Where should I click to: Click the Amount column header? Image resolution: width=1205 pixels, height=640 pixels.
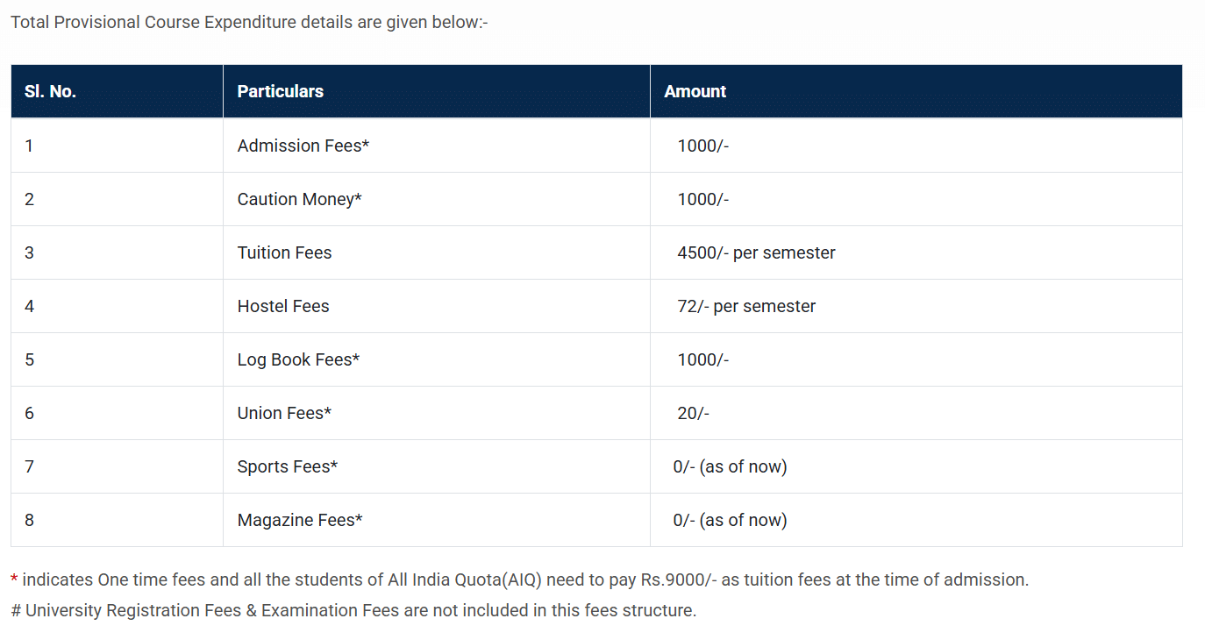(695, 91)
